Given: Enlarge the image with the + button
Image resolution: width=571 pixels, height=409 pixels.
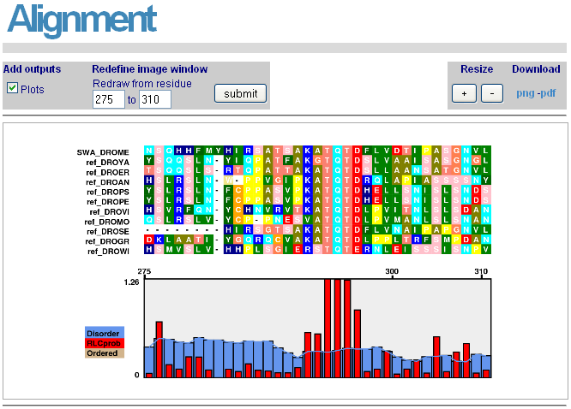Looking at the screenshot, I should click(464, 93).
